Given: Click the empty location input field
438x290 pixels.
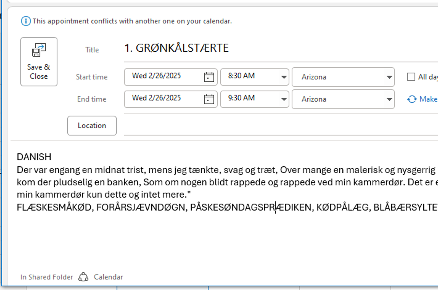Looking at the screenshot, I should pyautogui.click(x=278, y=126).
